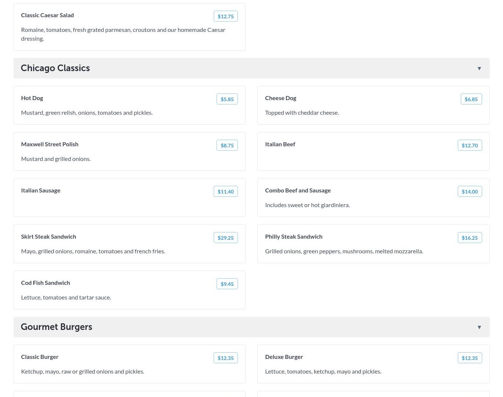Open the Skirt Steak Sandwich item title
503x397 pixels.
coord(48,236)
